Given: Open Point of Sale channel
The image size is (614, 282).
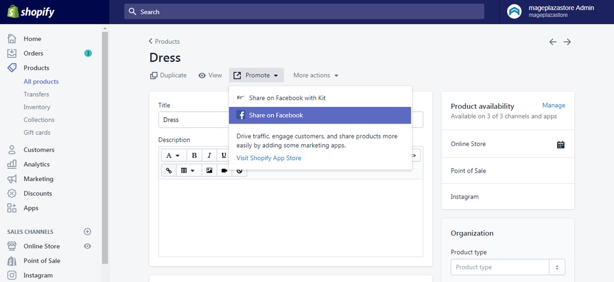Looking at the screenshot, I should 42,261.
